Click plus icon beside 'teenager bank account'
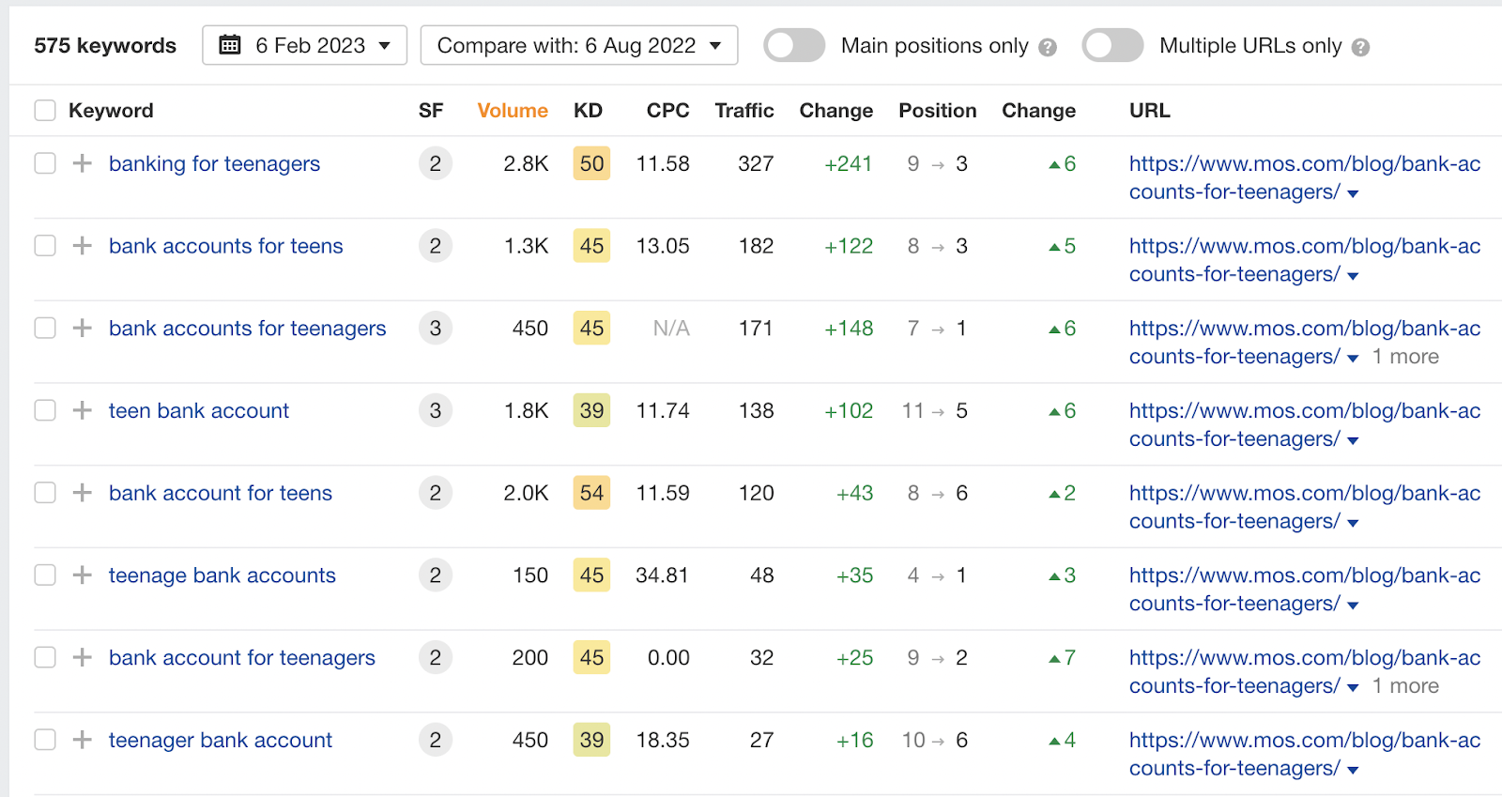Viewport: 1502px width, 797px height. (83, 740)
